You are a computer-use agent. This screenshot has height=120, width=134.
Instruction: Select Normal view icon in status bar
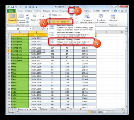[x=89, y=112]
